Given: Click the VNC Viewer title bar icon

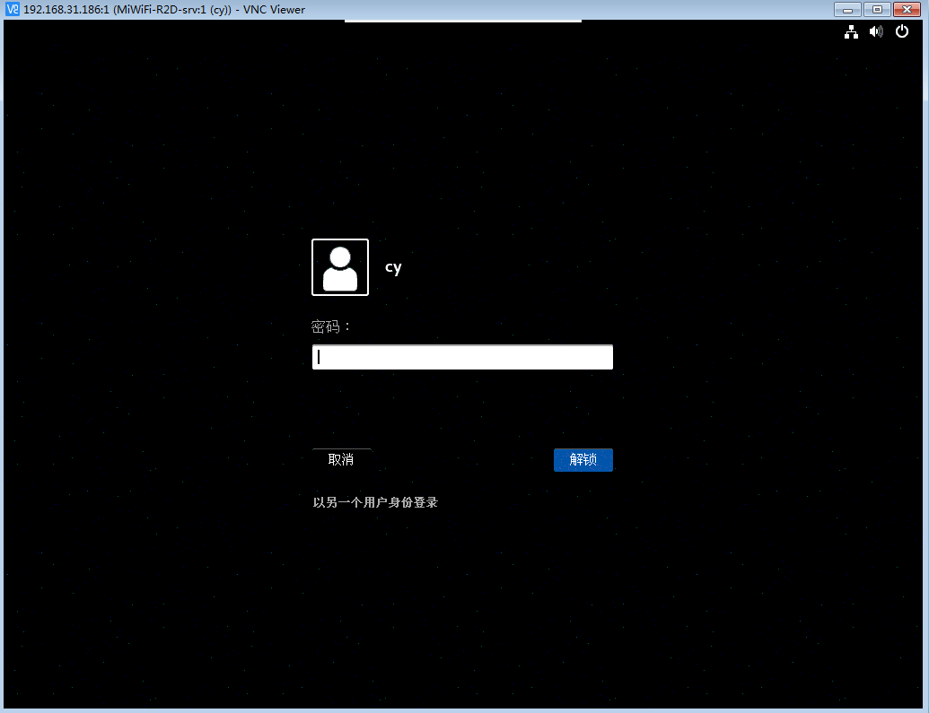Looking at the screenshot, I should [x=12, y=10].
